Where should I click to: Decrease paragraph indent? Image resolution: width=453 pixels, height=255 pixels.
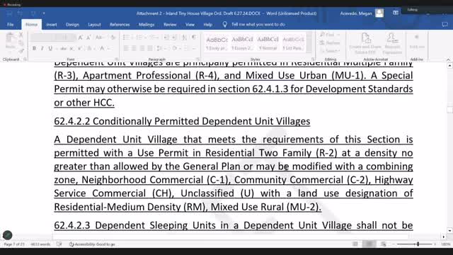click(x=166, y=38)
